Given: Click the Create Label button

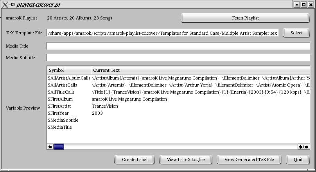Looking at the screenshot, I should click(x=135, y=160).
